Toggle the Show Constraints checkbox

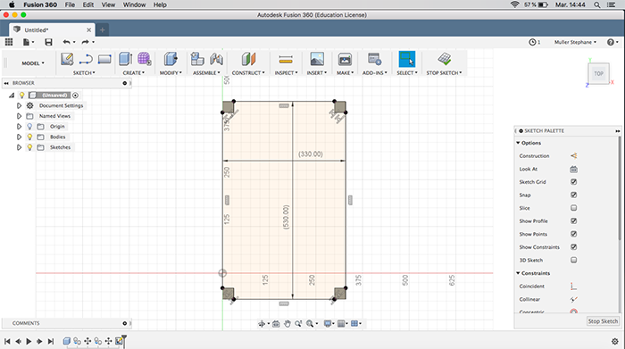573,247
